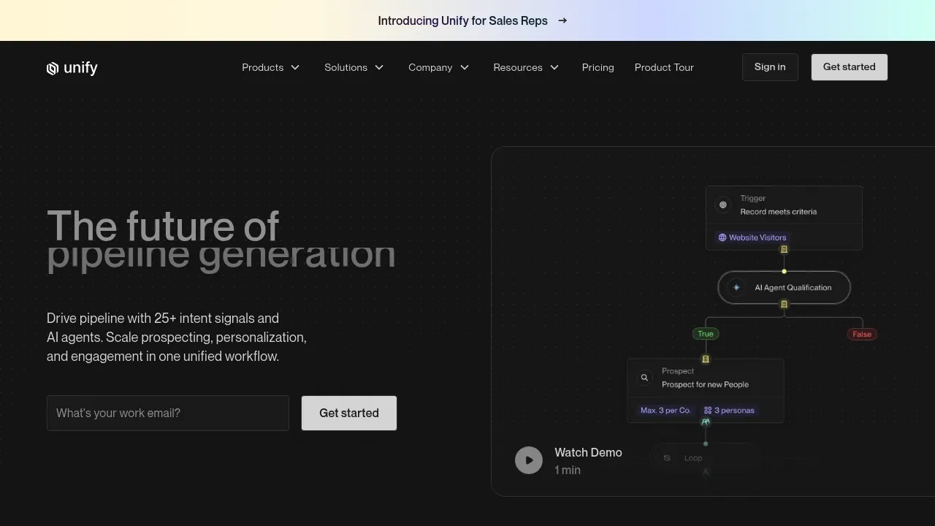Click the False branch label

[x=862, y=334]
